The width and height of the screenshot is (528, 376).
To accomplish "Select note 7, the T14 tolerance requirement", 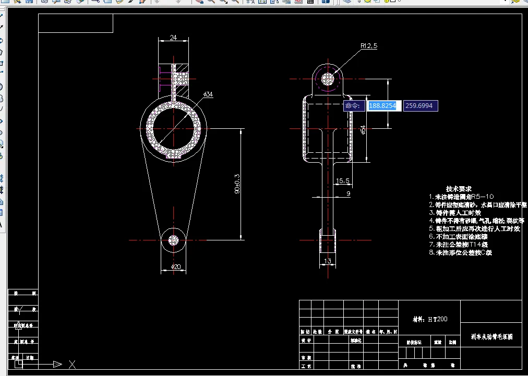I will (x=458, y=245).
